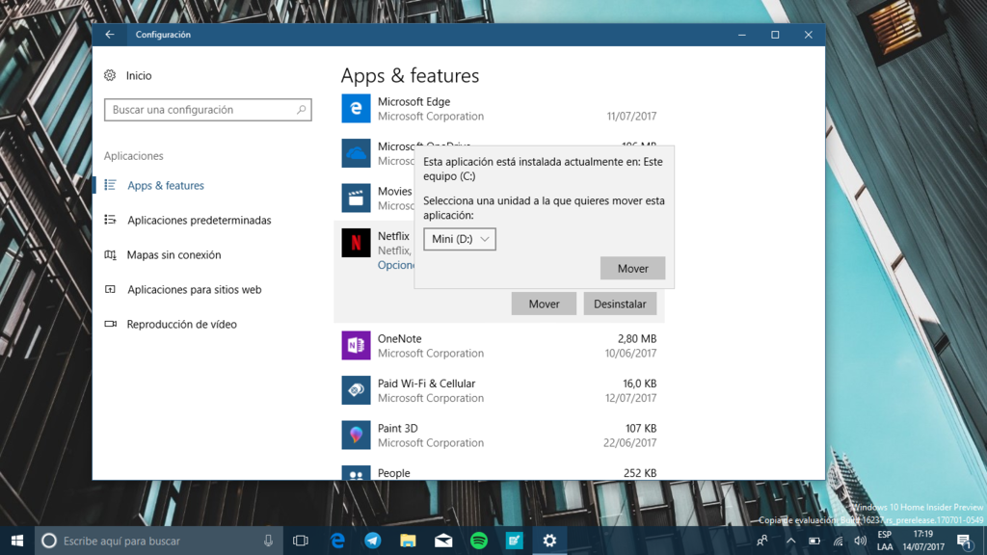Click OneNote size 2,80 MB
The image size is (987, 555).
(x=637, y=338)
